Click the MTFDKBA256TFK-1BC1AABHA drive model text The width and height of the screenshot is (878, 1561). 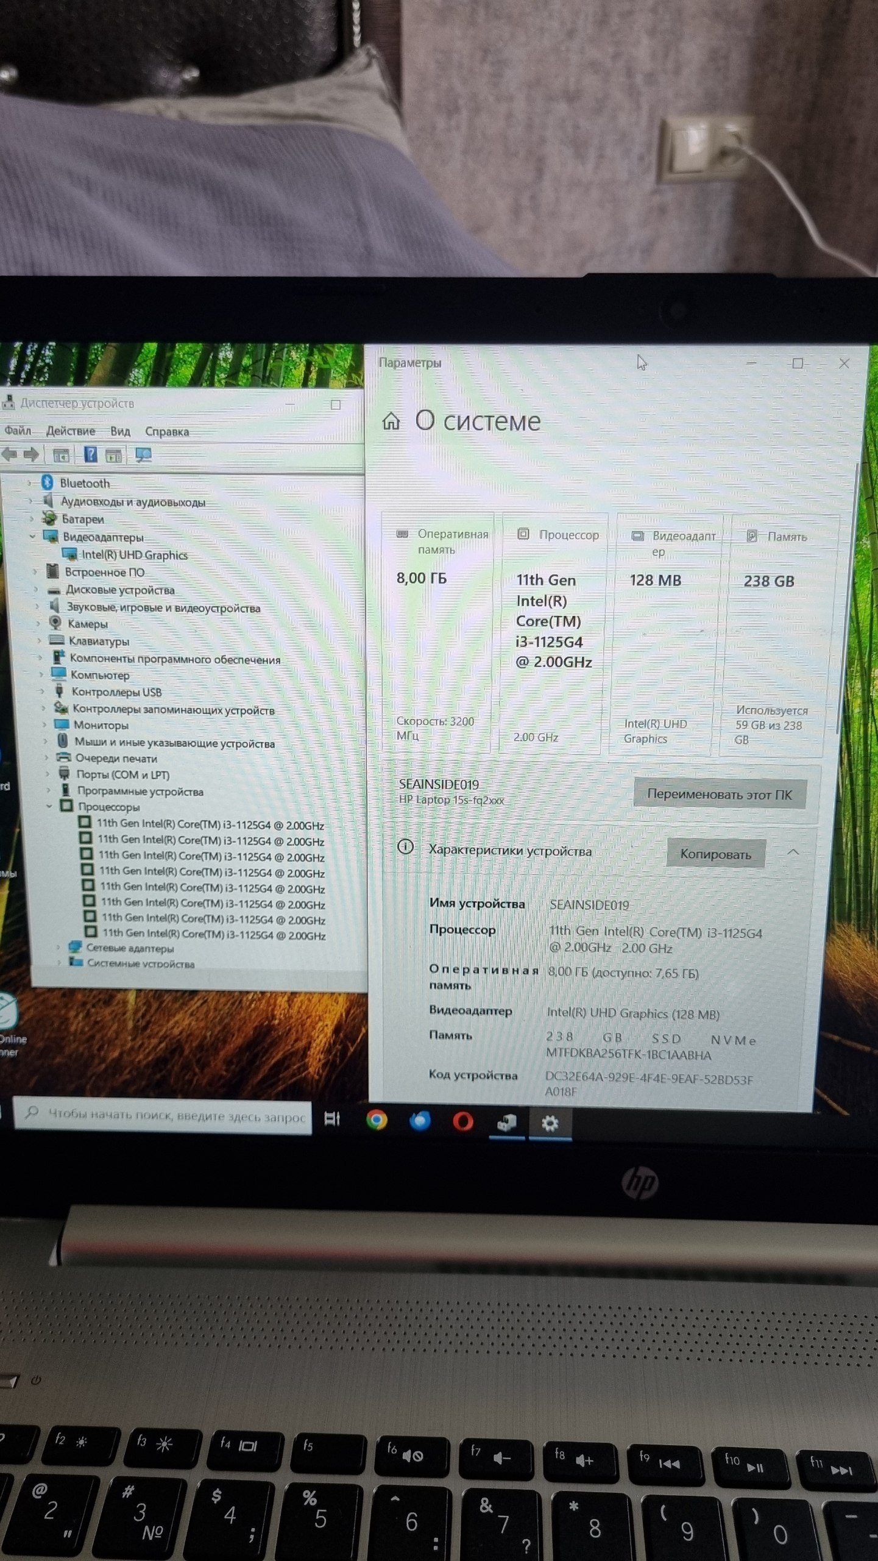[629, 1054]
